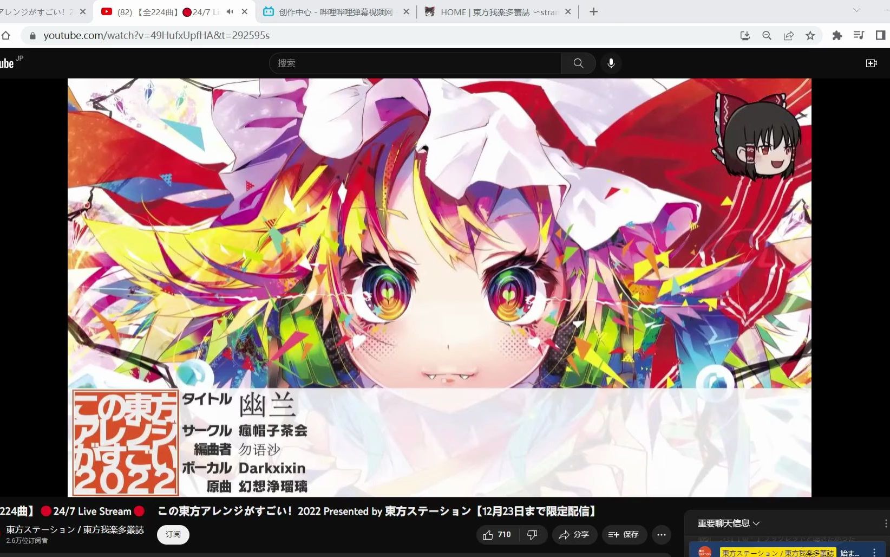This screenshot has height=557, width=890.
Task: Open a new browser tab
Action: 593,11
